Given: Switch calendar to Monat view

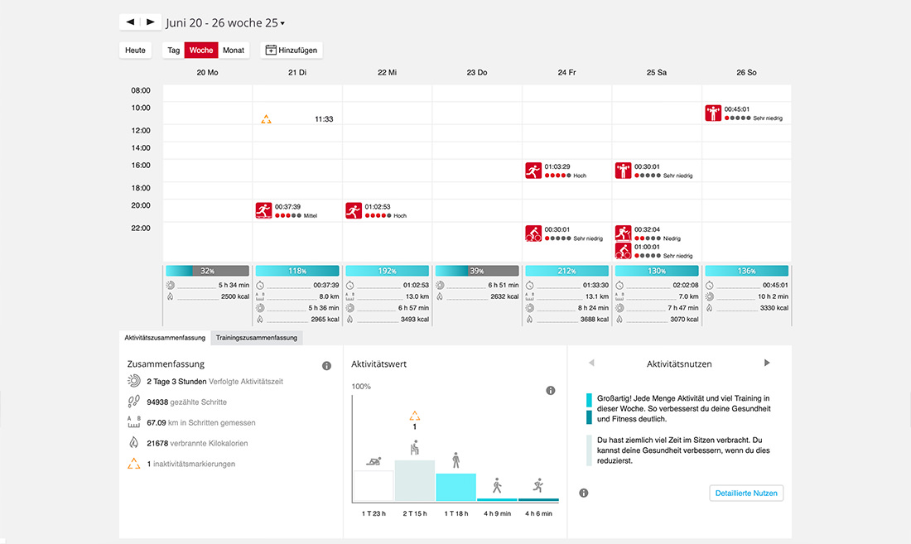Looking at the screenshot, I should pos(234,50).
